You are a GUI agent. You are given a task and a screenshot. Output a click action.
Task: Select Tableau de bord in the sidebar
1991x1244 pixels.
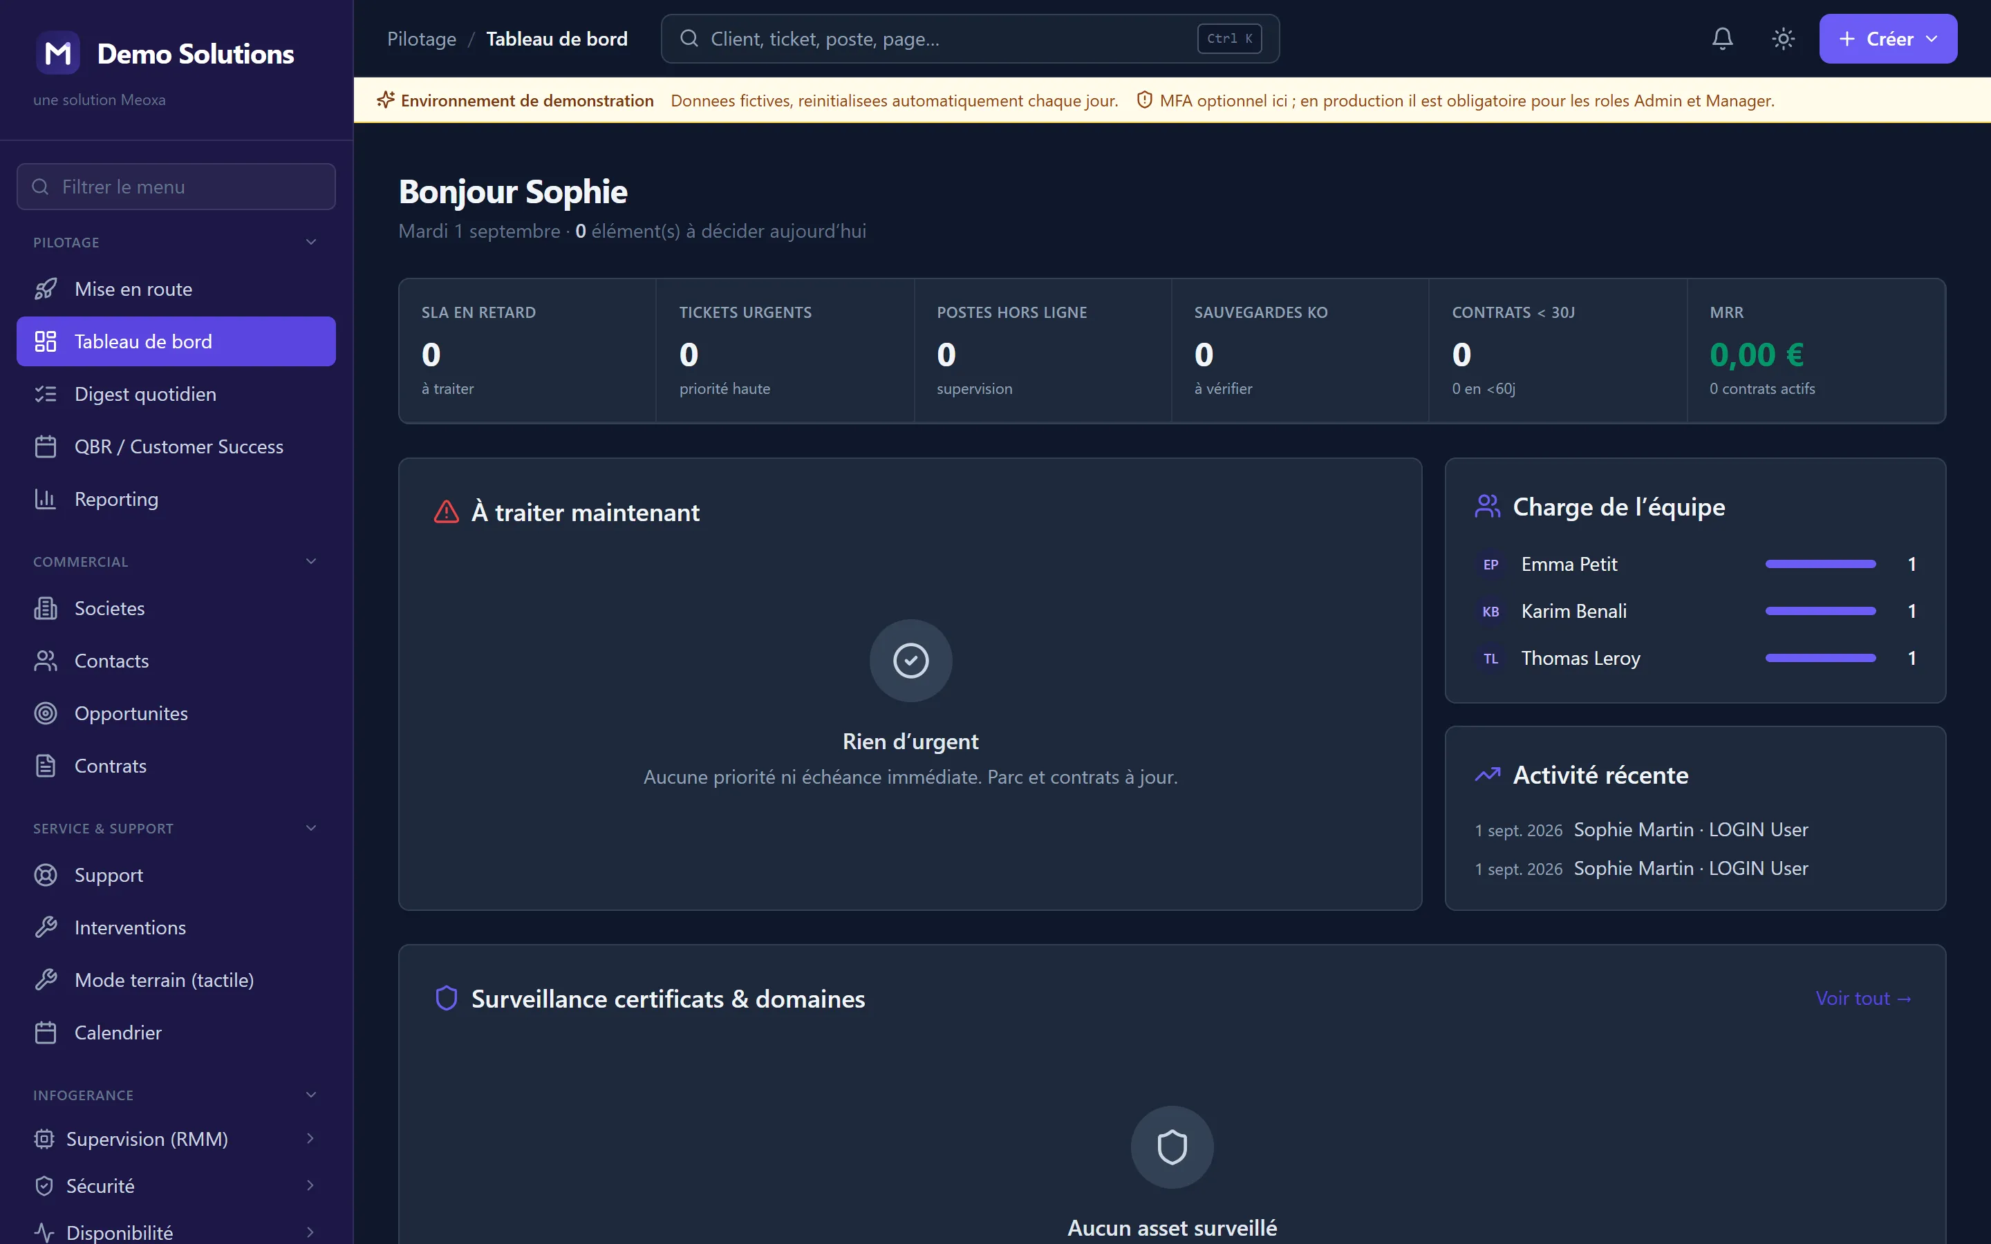176,341
